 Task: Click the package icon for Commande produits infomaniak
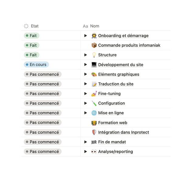tap(94, 45)
